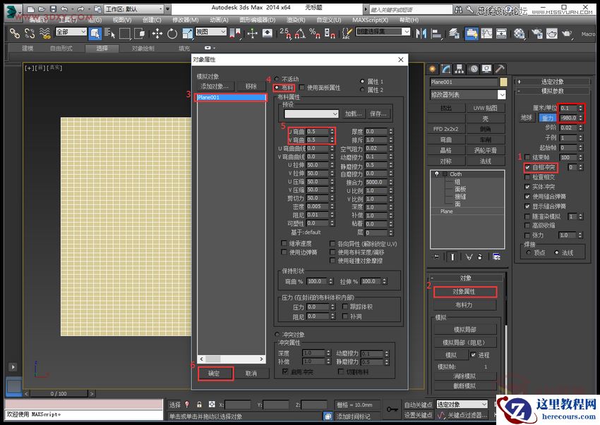
Task: Open Render Setup from the toolbar
Action: coord(536,33)
